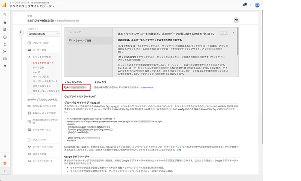This screenshot has width=301, height=181.
Task: Select 参照元除外リスト menu item
Action: [42, 86]
